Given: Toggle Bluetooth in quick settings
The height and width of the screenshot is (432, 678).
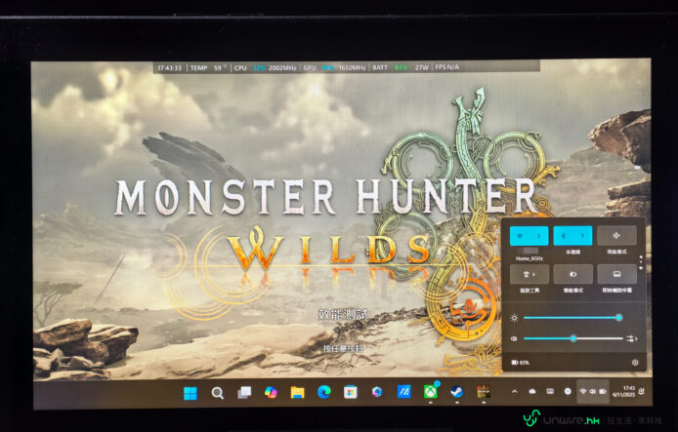Looking at the screenshot, I should pyautogui.click(x=564, y=236).
